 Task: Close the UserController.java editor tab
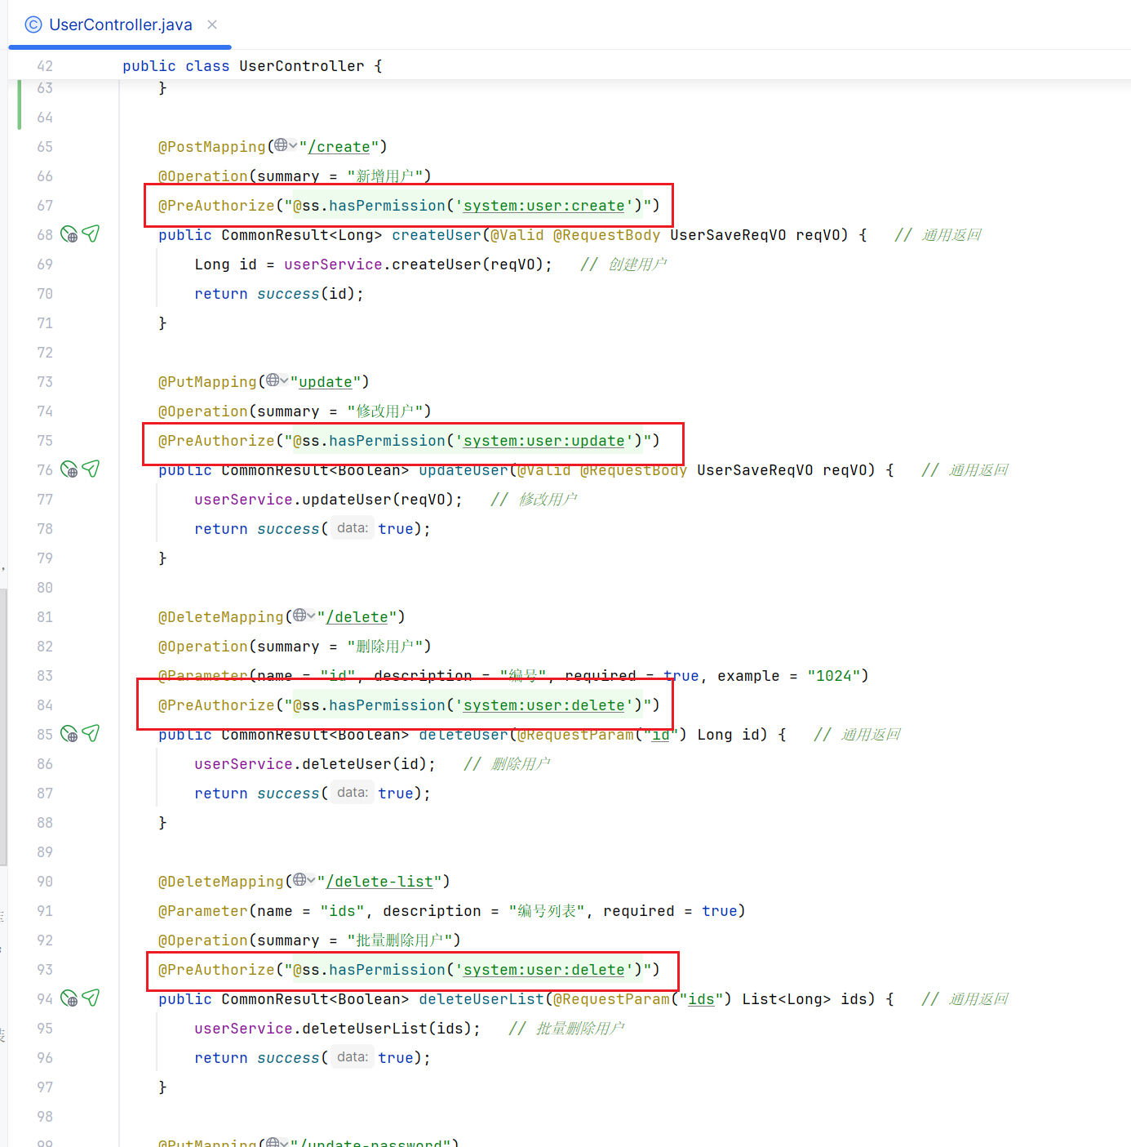click(212, 24)
